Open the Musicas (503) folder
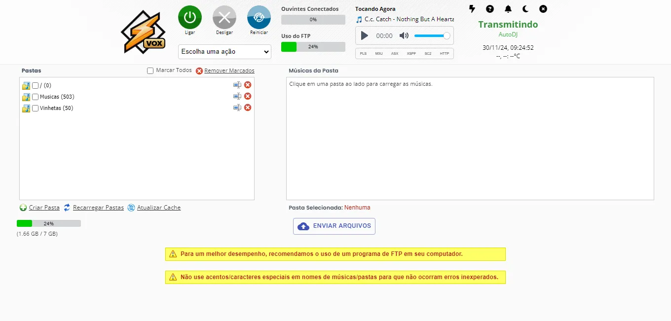This screenshot has width=671, height=321. click(57, 97)
